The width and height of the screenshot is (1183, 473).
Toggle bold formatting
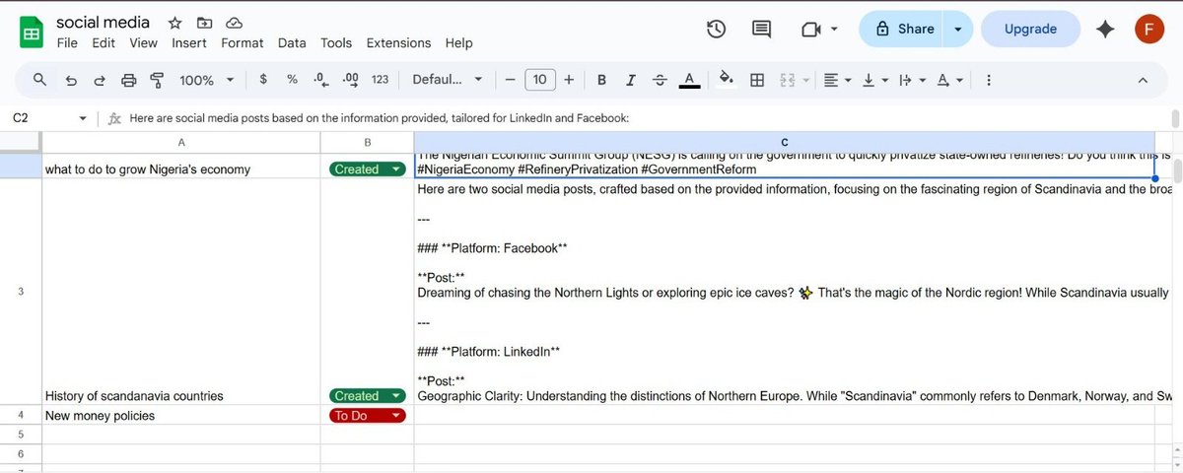(x=601, y=80)
